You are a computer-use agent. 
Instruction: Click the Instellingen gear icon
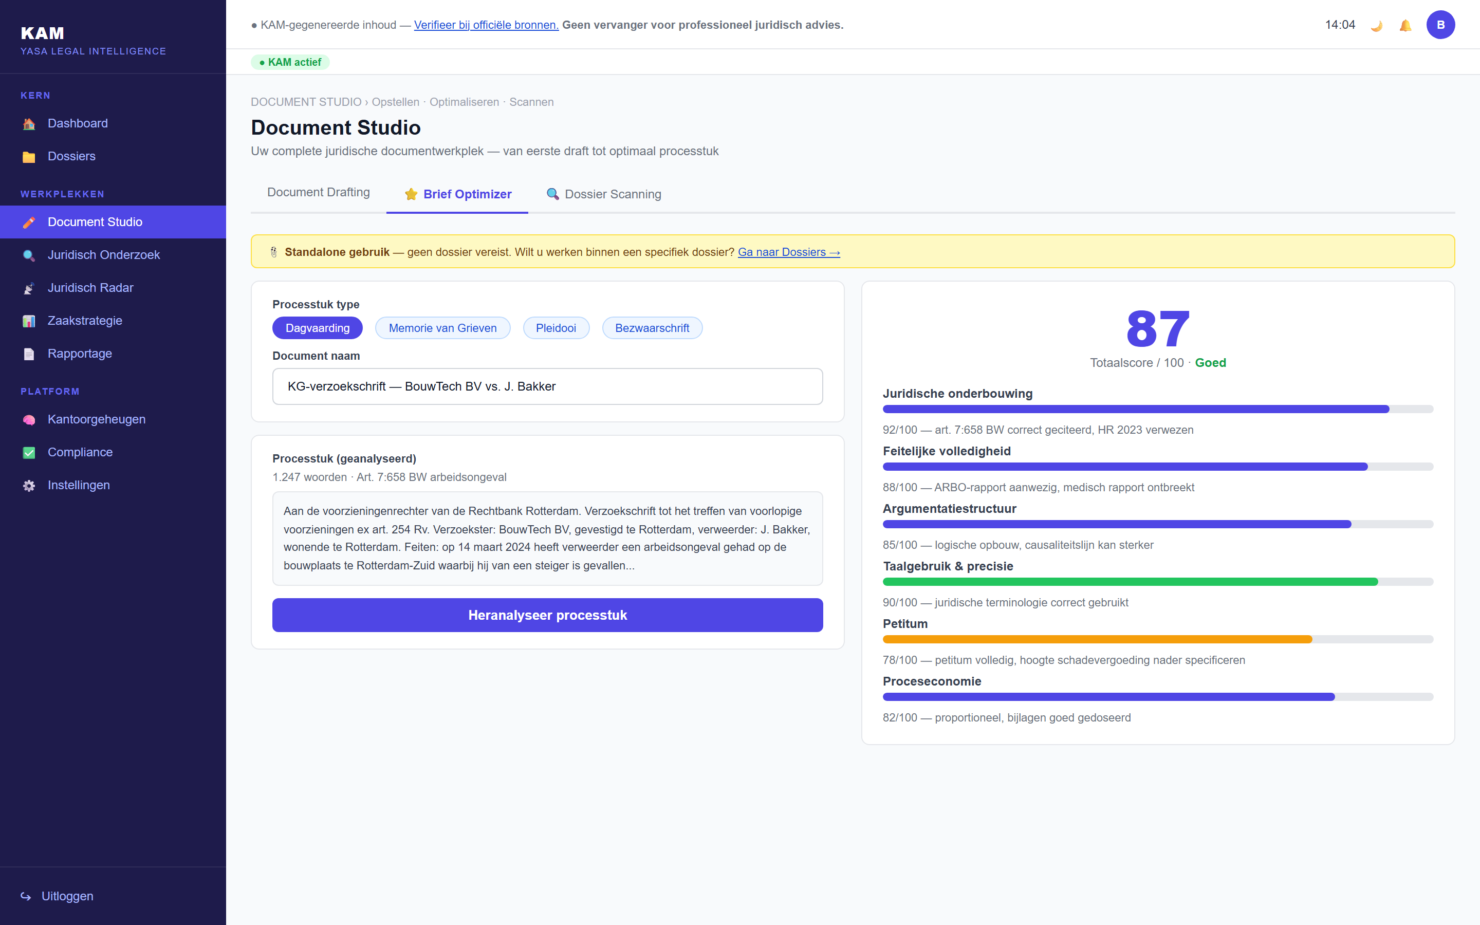29,486
